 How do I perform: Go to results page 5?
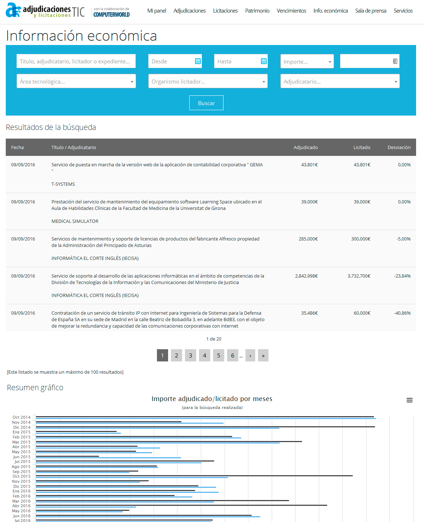click(218, 355)
